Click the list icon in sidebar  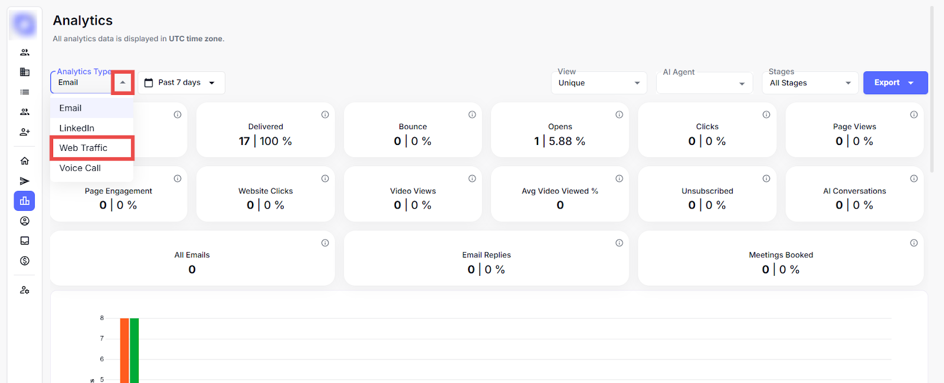click(25, 92)
